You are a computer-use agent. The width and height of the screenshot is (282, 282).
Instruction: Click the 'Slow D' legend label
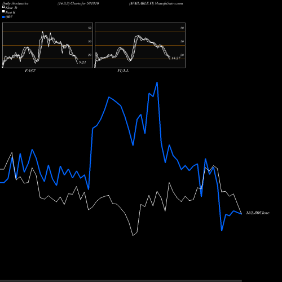(x=11, y=8)
